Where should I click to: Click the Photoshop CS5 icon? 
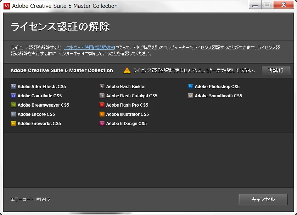pos(191,86)
